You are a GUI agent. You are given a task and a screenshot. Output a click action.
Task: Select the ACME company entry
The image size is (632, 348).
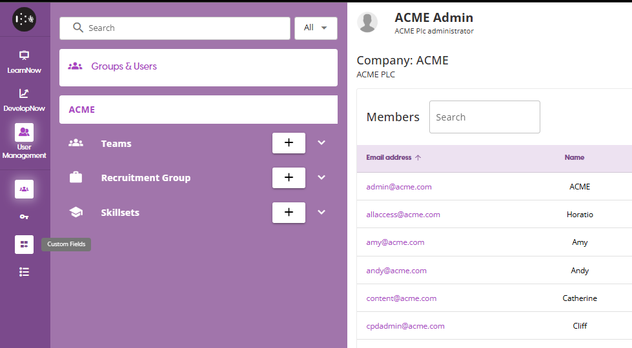click(198, 110)
